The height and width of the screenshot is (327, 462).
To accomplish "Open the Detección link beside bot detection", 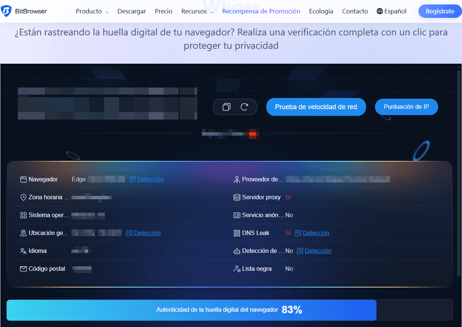I will coord(318,251).
